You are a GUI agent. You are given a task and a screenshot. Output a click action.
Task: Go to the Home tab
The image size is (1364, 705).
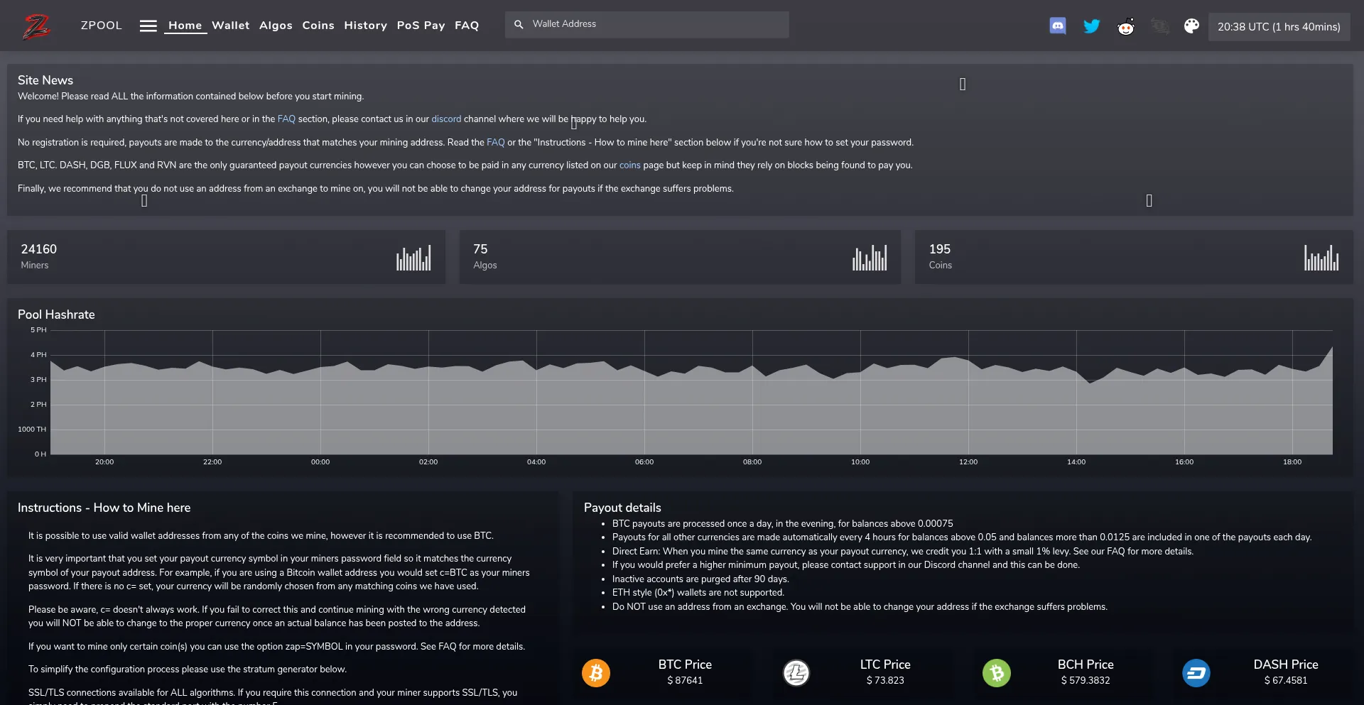pos(185,26)
